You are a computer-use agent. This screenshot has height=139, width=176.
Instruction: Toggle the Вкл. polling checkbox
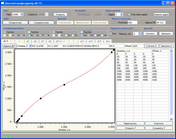tap(111, 33)
